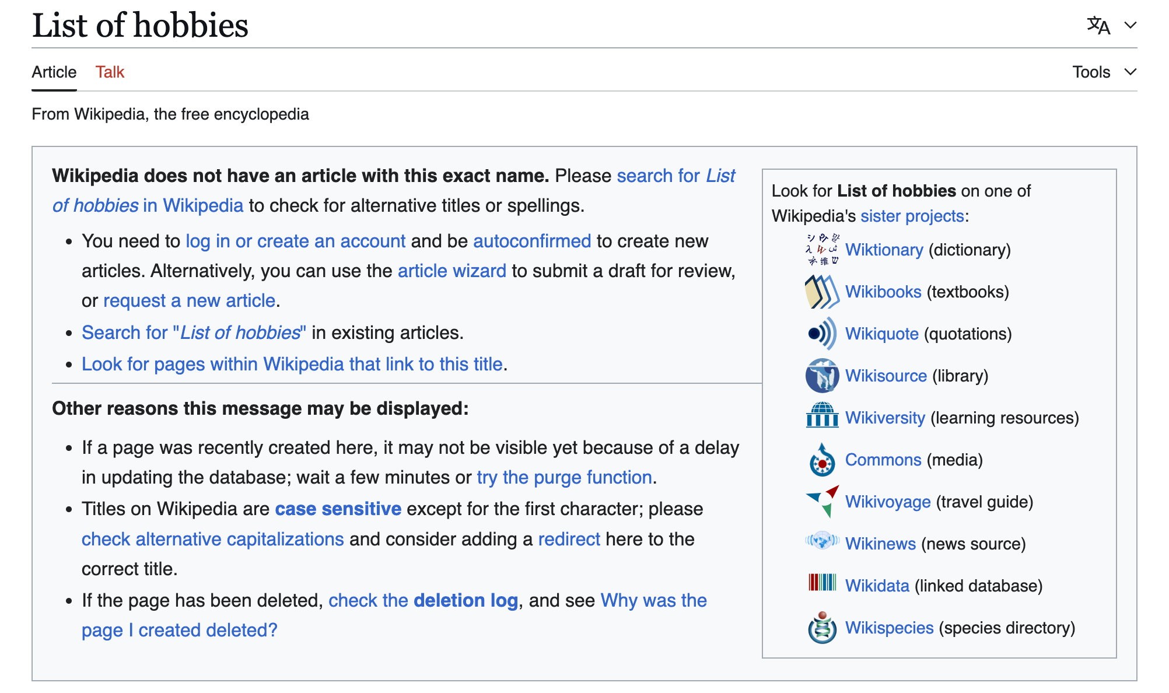
Task: Click the Wikiversity building icon
Action: (822, 415)
